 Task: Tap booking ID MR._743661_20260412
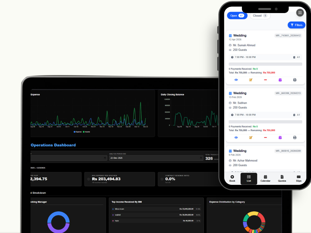pyautogui.click(x=288, y=36)
